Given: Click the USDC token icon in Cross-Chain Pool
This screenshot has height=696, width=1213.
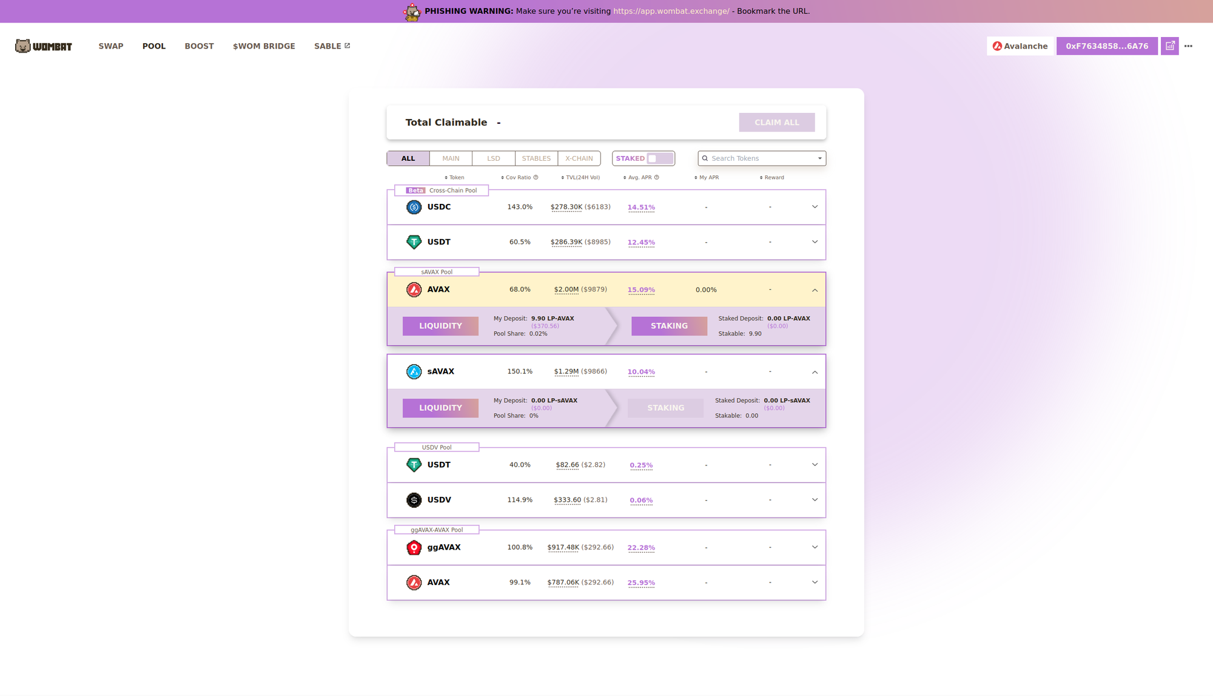Looking at the screenshot, I should tap(414, 207).
